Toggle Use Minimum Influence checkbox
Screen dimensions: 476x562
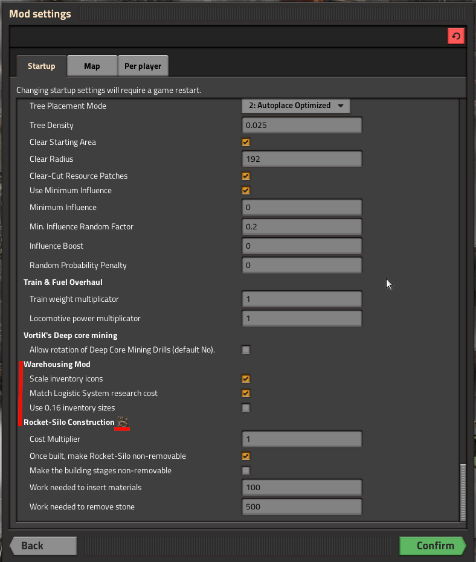click(x=246, y=191)
